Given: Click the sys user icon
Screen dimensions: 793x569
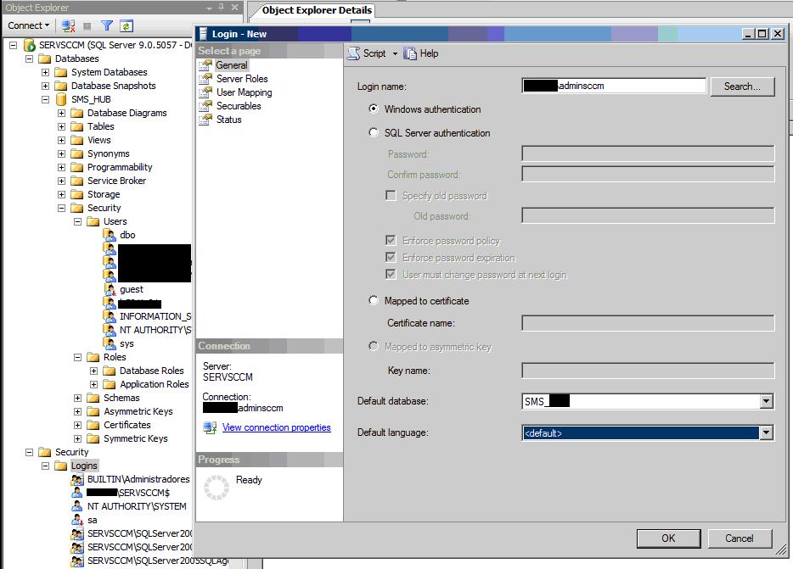Looking at the screenshot, I should tap(110, 343).
